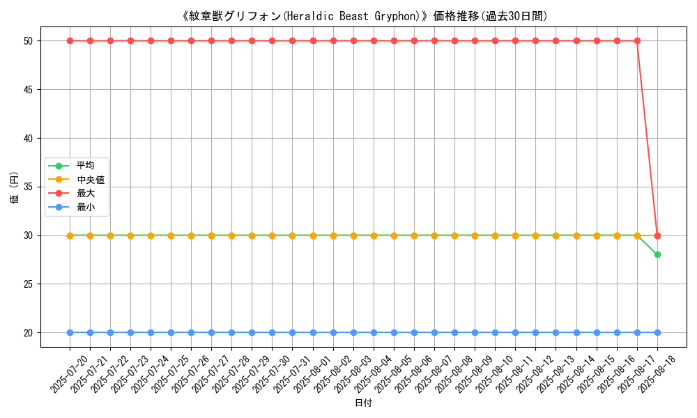This screenshot has width=697, height=418.
Task: Click the red marker beside 最大 in legend
Action: pyautogui.click(x=59, y=193)
